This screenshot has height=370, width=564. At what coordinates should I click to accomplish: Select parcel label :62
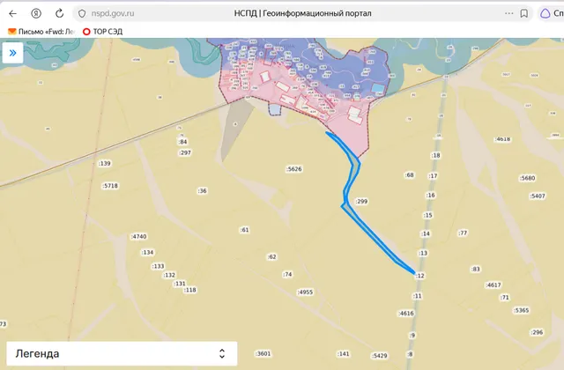pyautogui.click(x=272, y=256)
